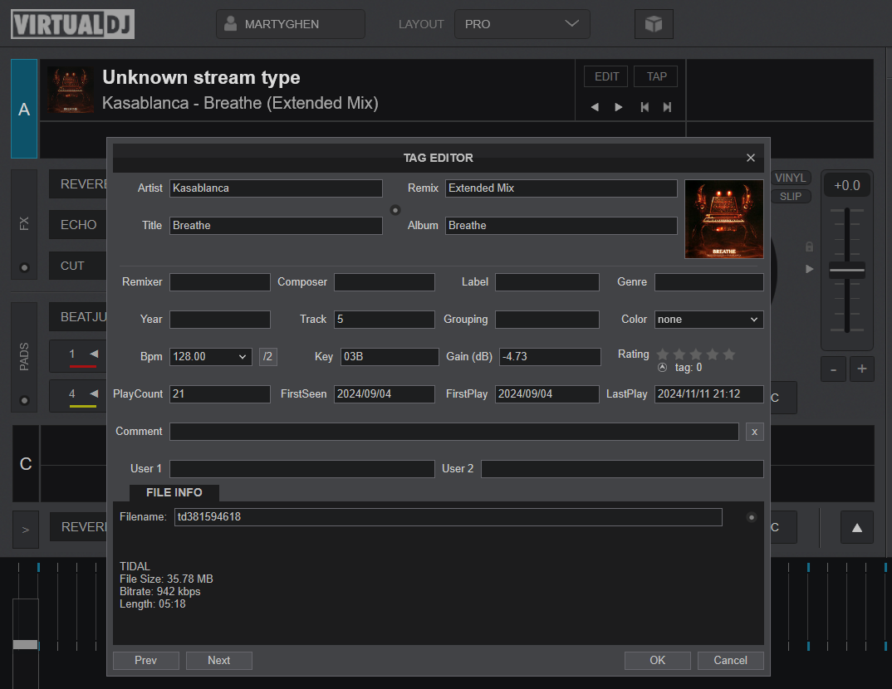
Task: Set rating to five stars
Action: point(728,354)
